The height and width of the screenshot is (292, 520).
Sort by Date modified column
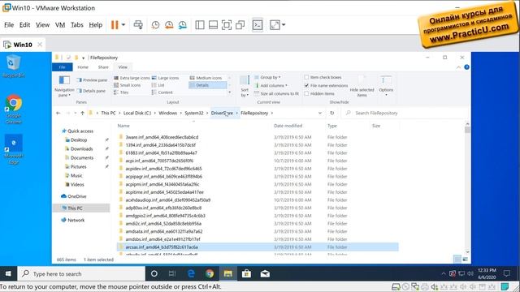point(288,126)
